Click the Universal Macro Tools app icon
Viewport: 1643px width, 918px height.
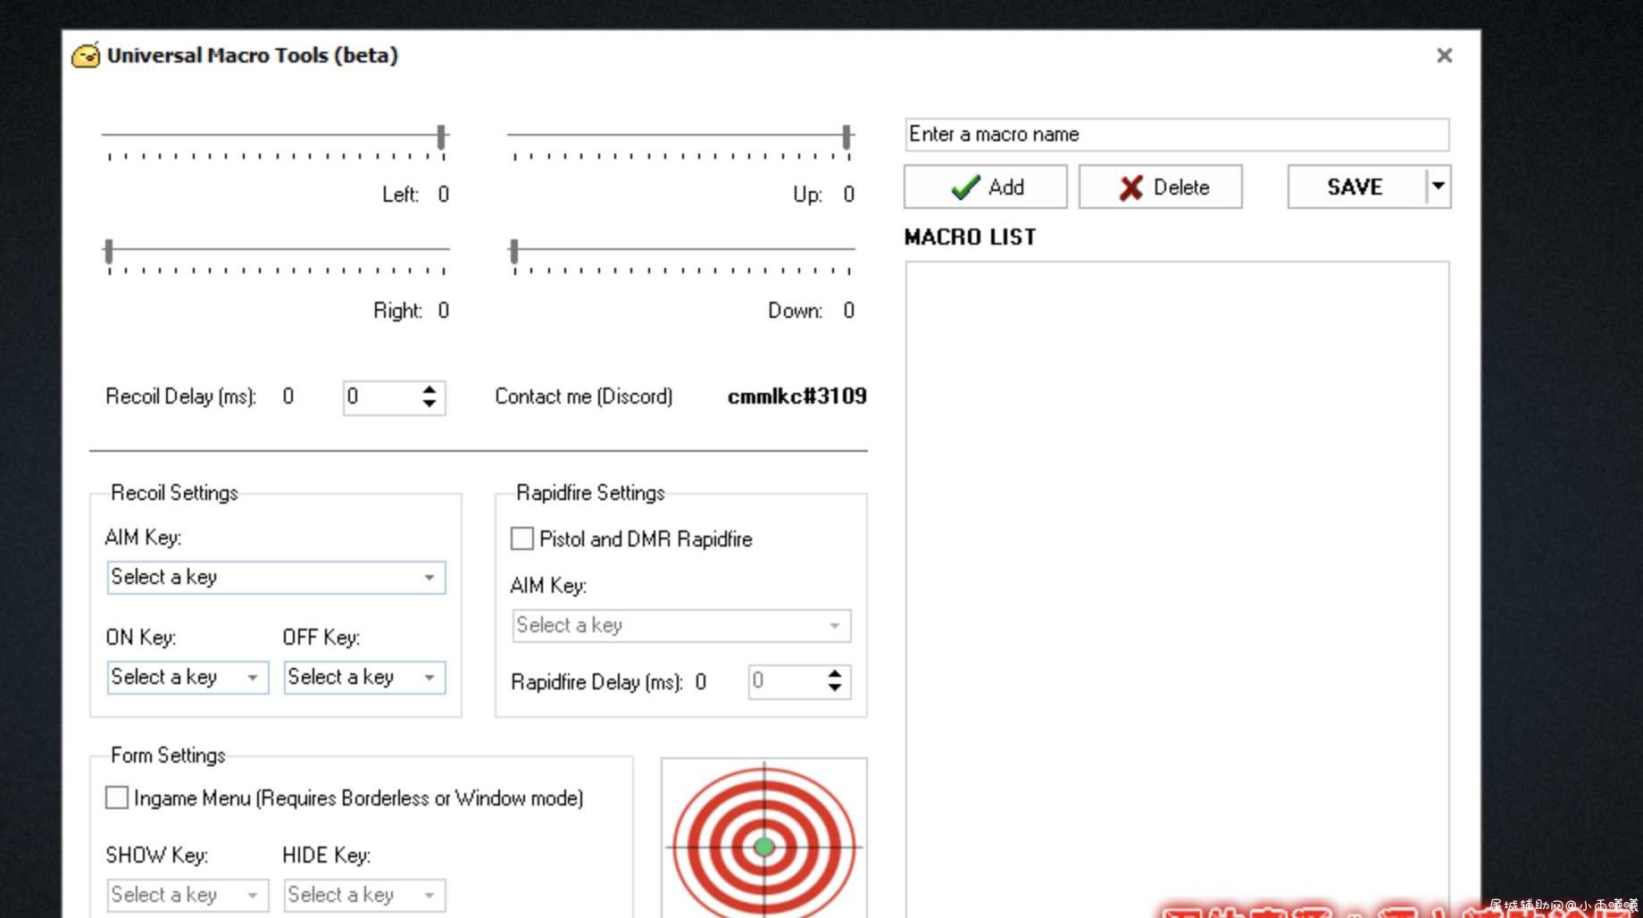point(86,55)
